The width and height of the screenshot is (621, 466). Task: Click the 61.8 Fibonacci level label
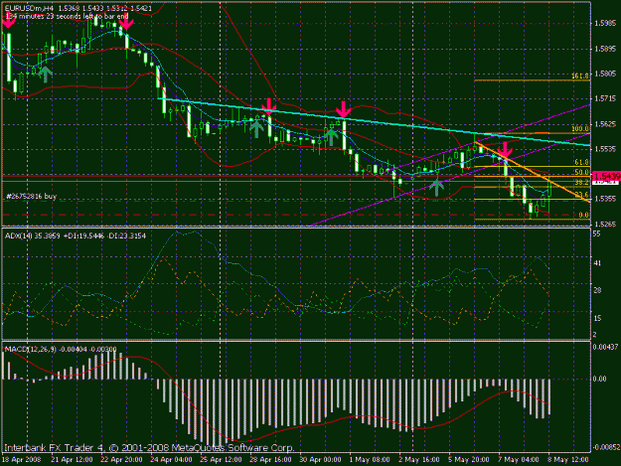click(x=581, y=162)
